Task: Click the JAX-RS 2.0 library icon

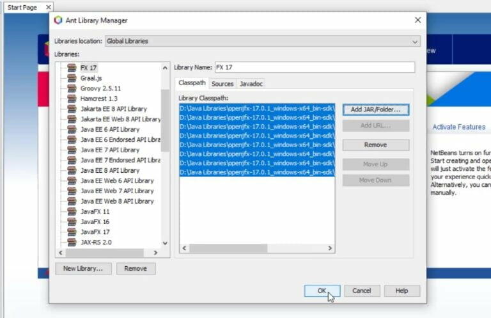Action: pos(72,242)
